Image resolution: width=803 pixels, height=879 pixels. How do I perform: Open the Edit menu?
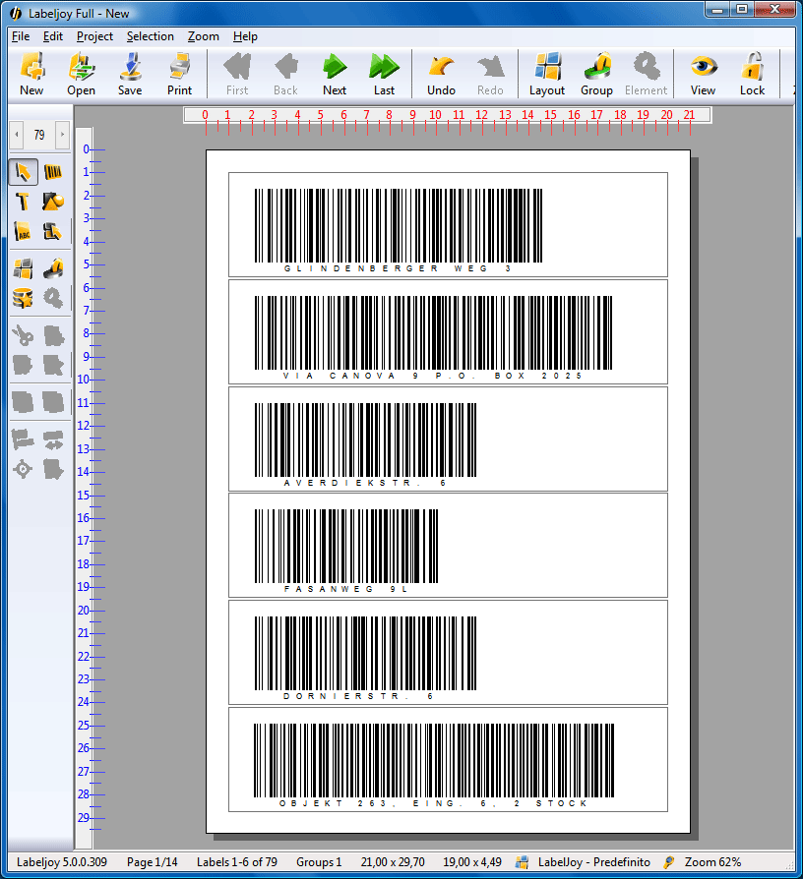53,36
